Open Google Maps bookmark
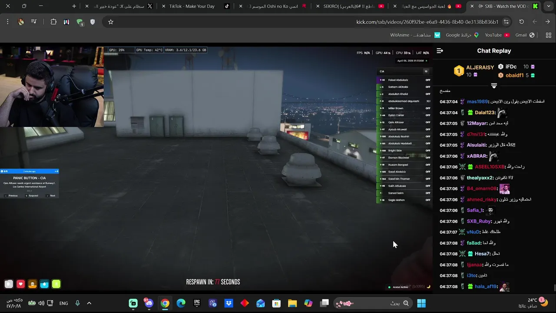 click(x=462, y=35)
